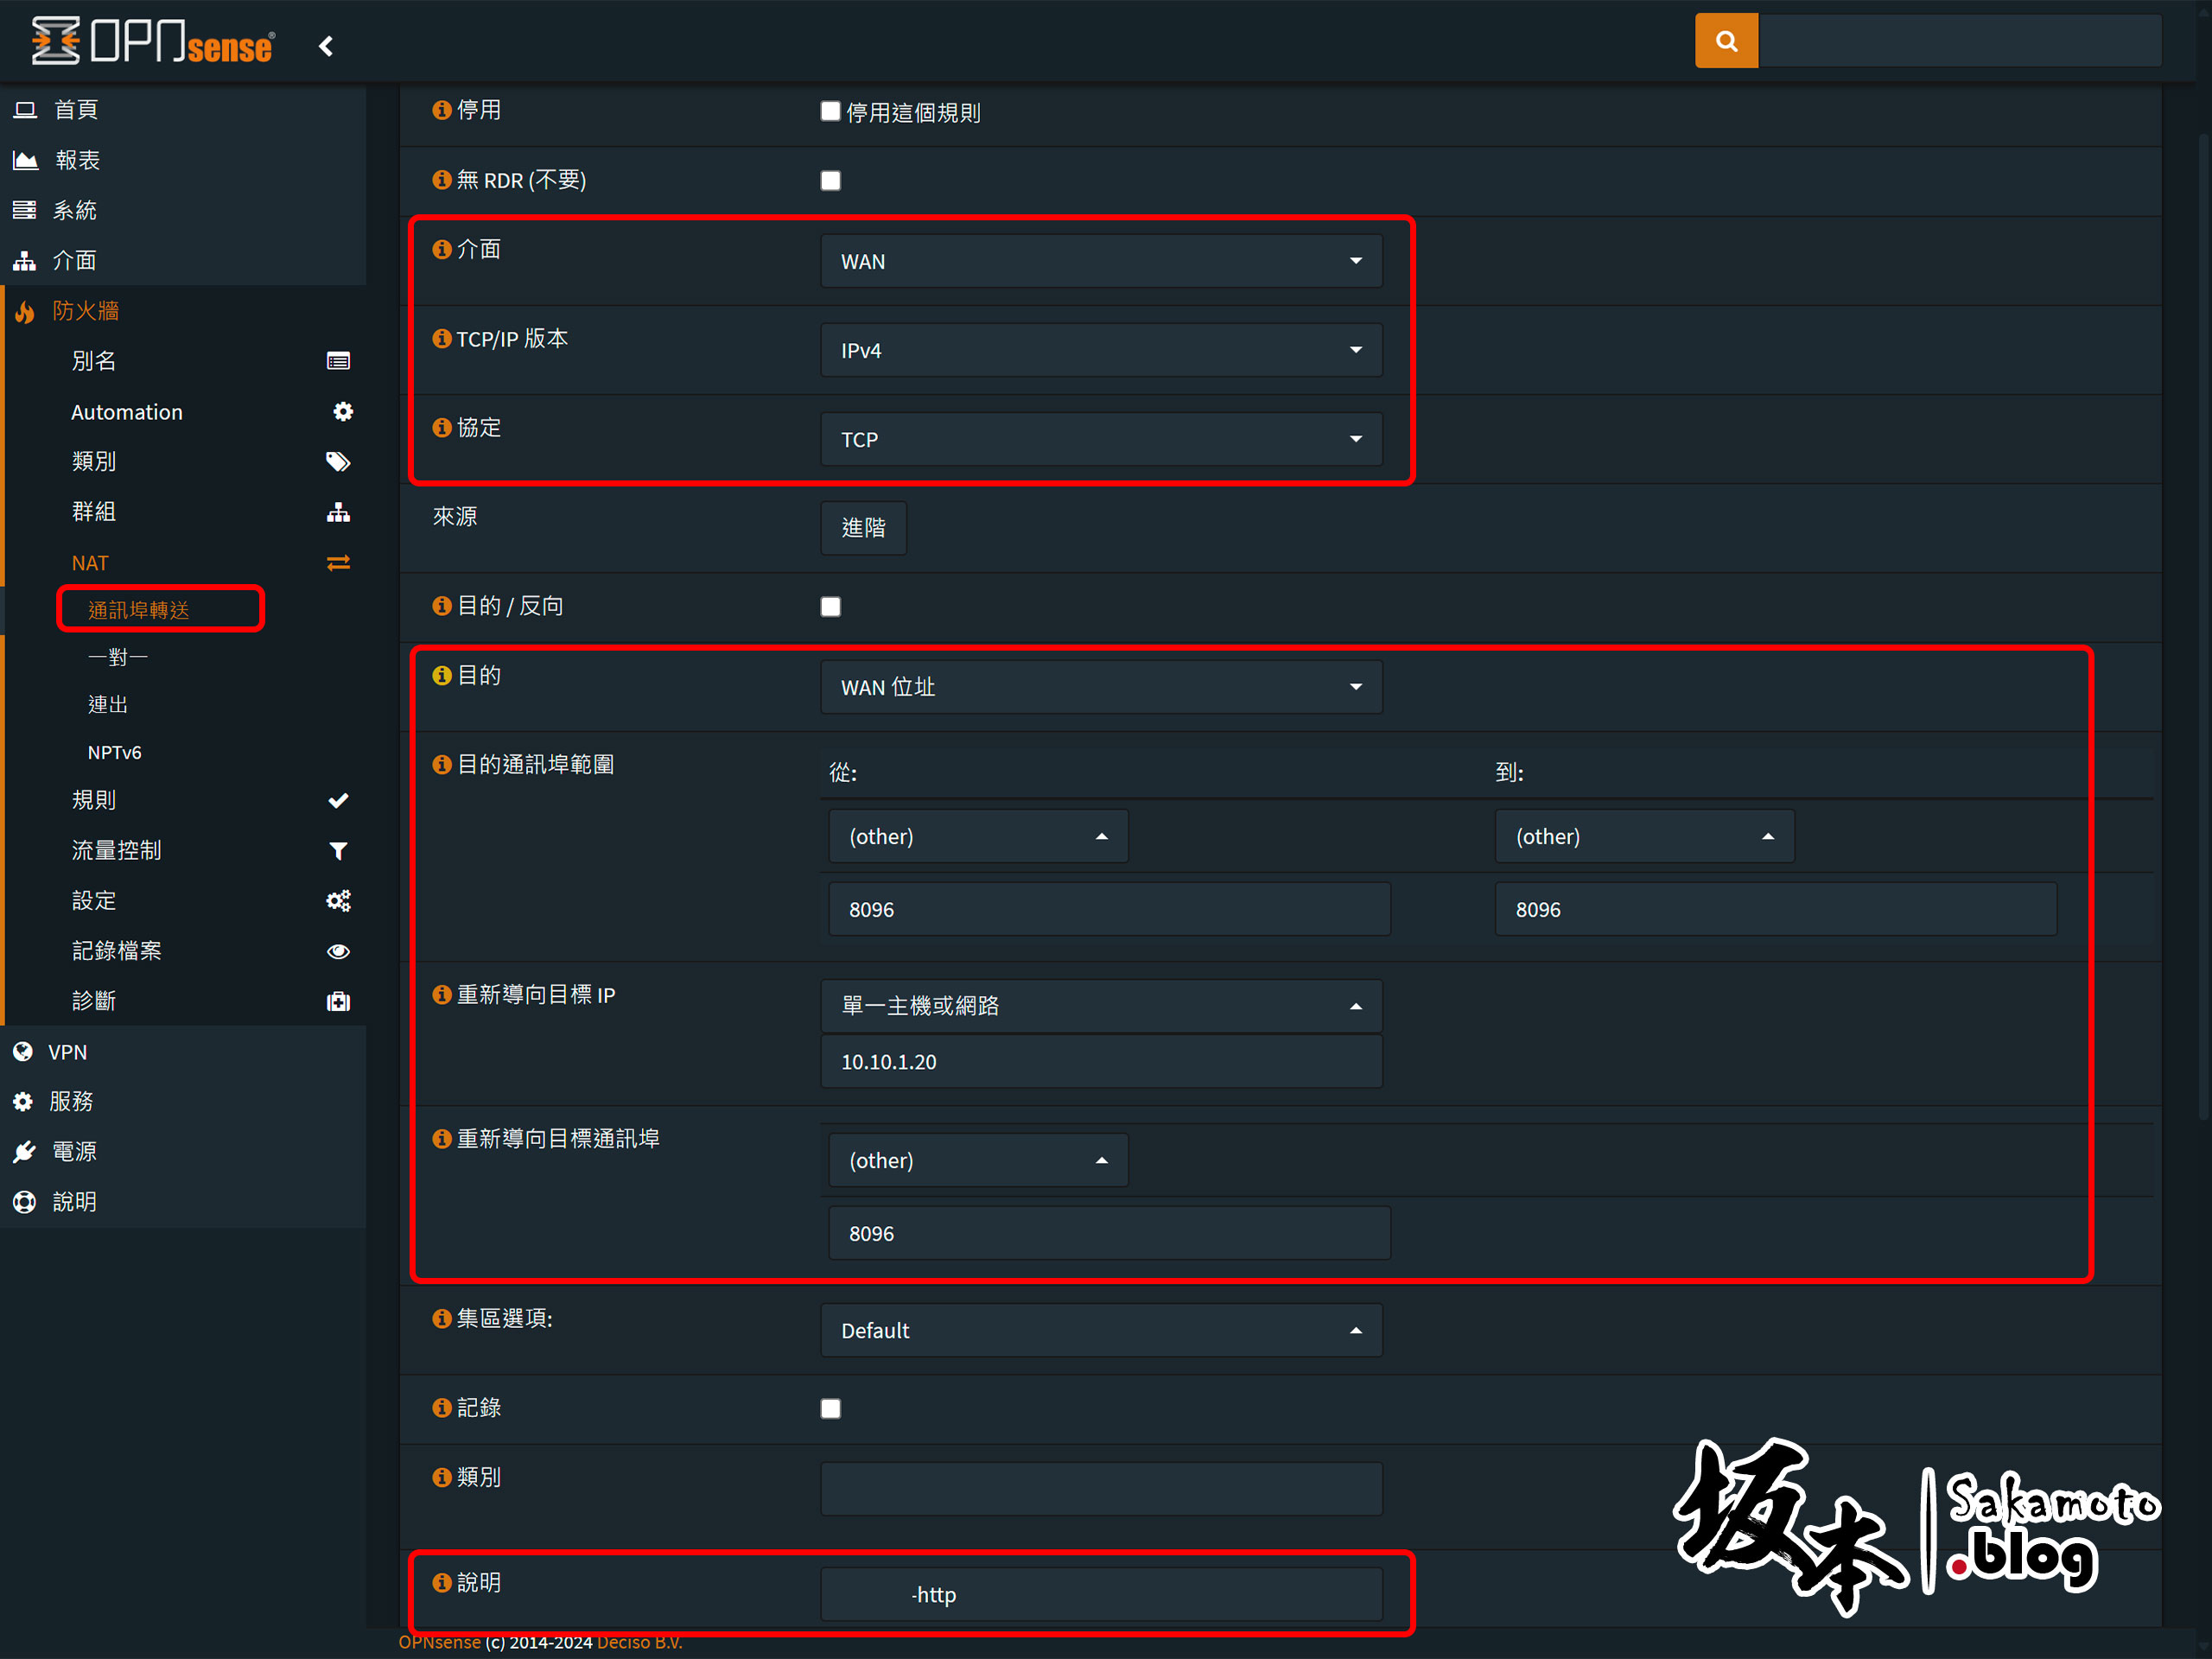Click the top search input field
2212x1659 pixels.
(x=1960, y=41)
